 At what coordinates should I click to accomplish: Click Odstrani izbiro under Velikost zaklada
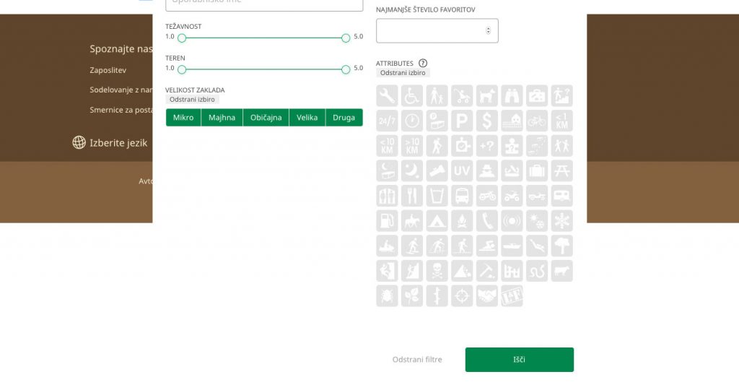click(192, 100)
